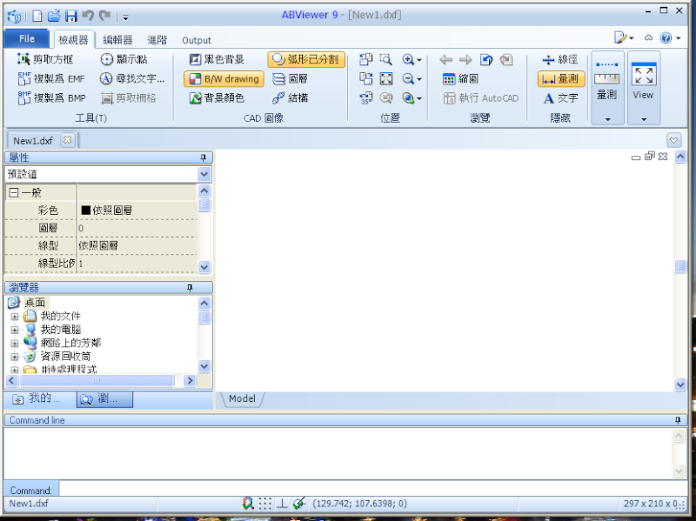696x521 pixels.
Task: Click the dotted grid icon in status bar
Action: (265, 504)
